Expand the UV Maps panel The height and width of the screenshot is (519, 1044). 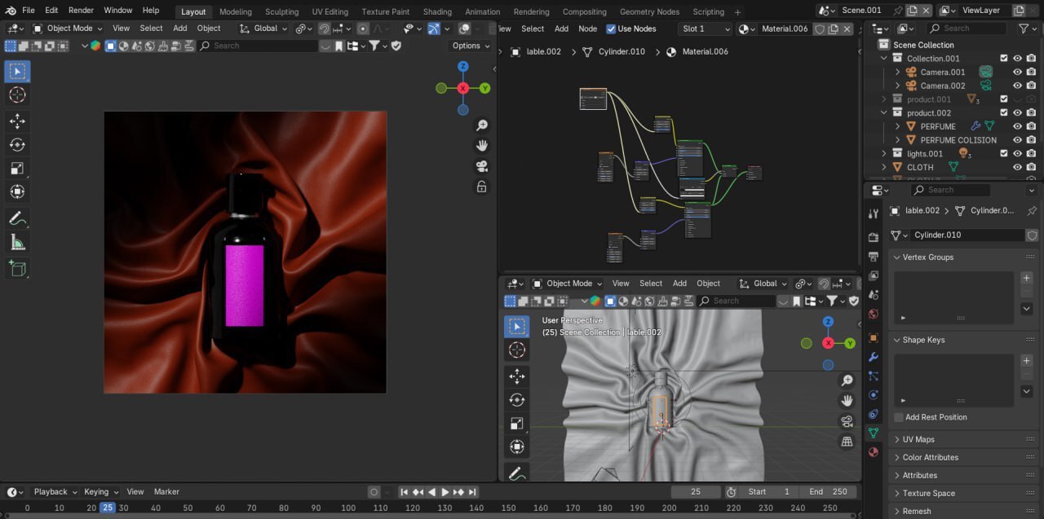(x=918, y=439)
